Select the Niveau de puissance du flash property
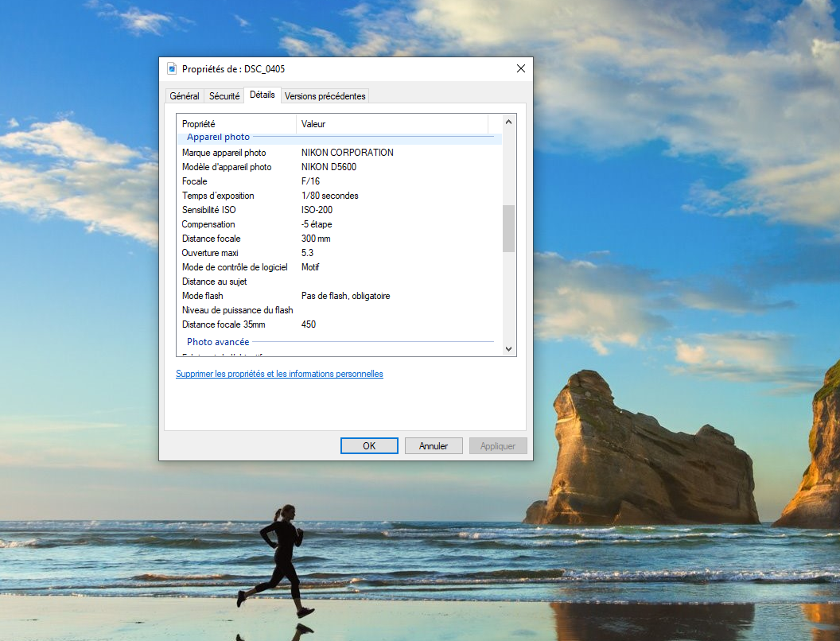Screen dimensions: 840x641 tap(237, 310)
